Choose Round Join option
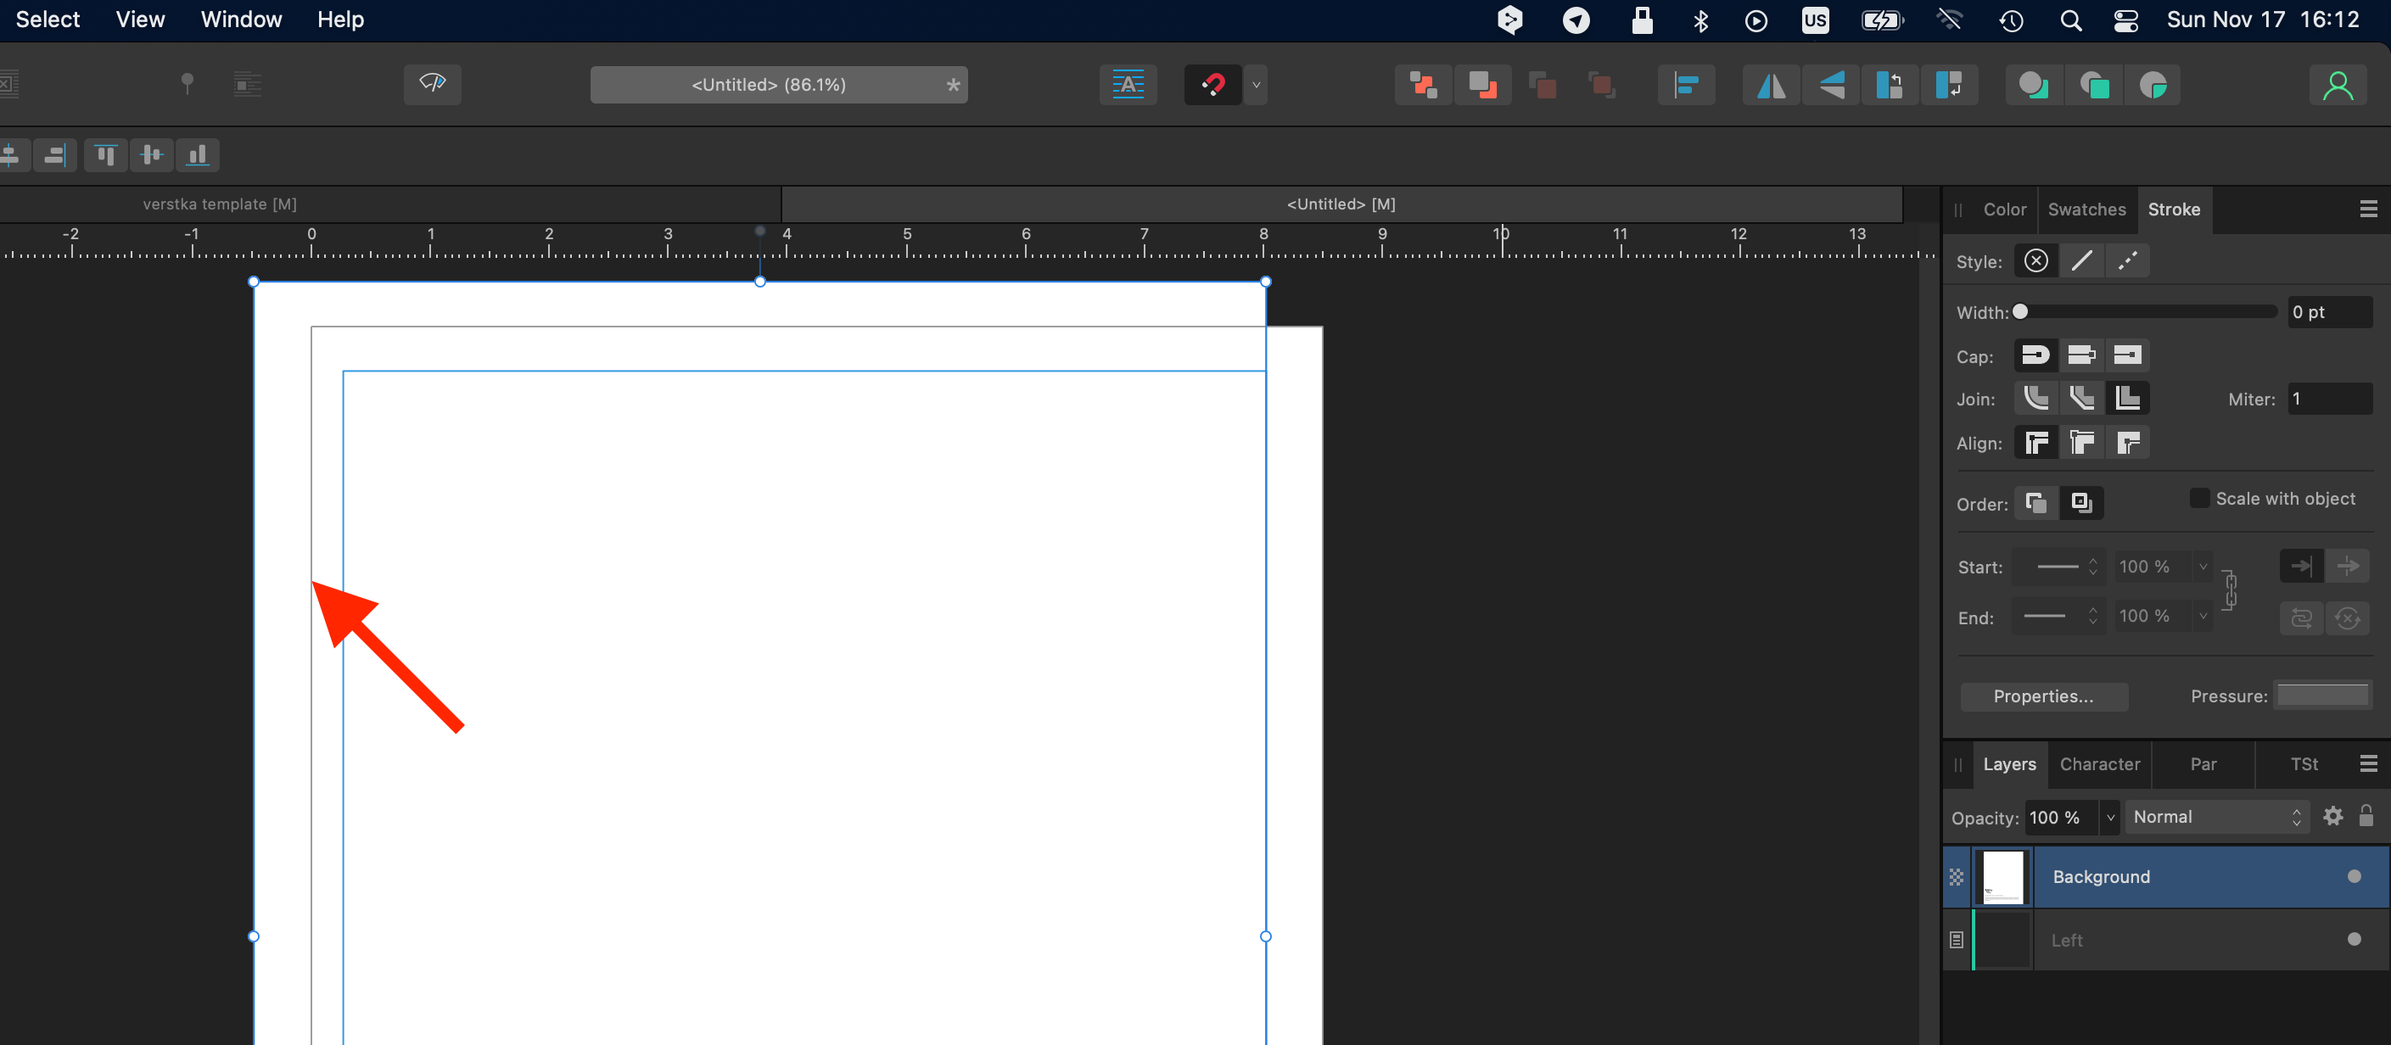Image resolution: width=2391 pixels, height=1045 pixels. (2035, 398)
